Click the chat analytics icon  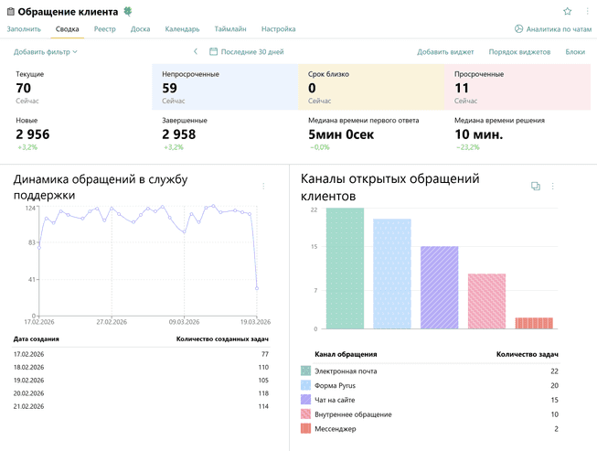point(519,29)
